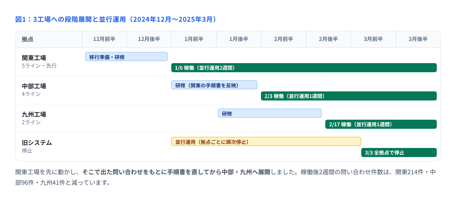Select the 1/6 稼働（並行運用2週間）bar
Image resolution: width=456 pixels, height=203 pixels.
pyautogui.click(x=304, y=68)
